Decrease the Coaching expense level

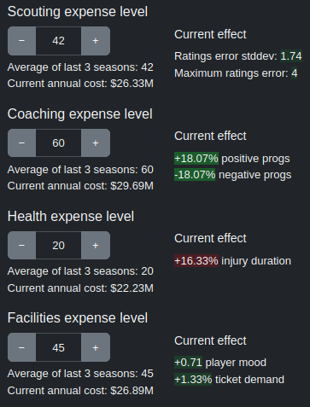coord(21,143)
